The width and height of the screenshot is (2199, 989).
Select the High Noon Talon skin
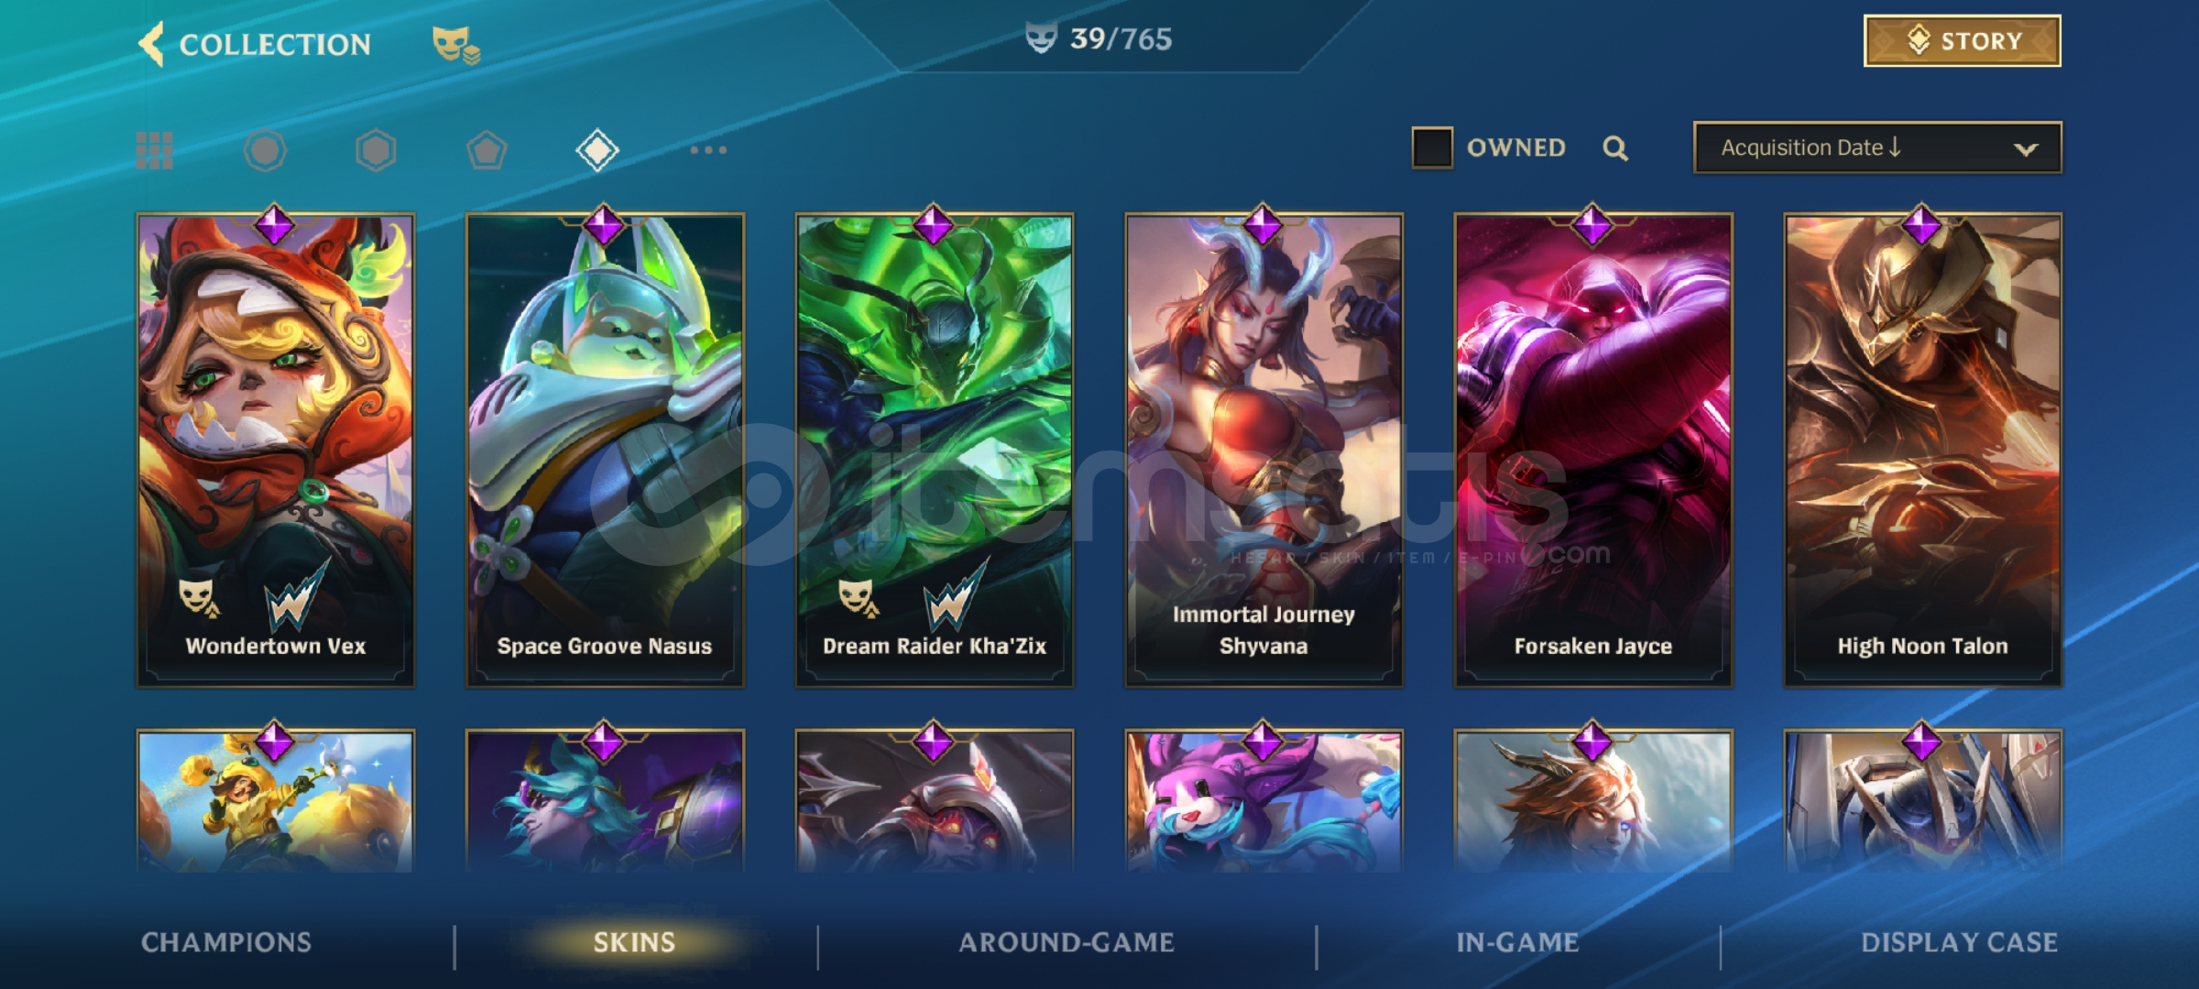pos(1922,449)
